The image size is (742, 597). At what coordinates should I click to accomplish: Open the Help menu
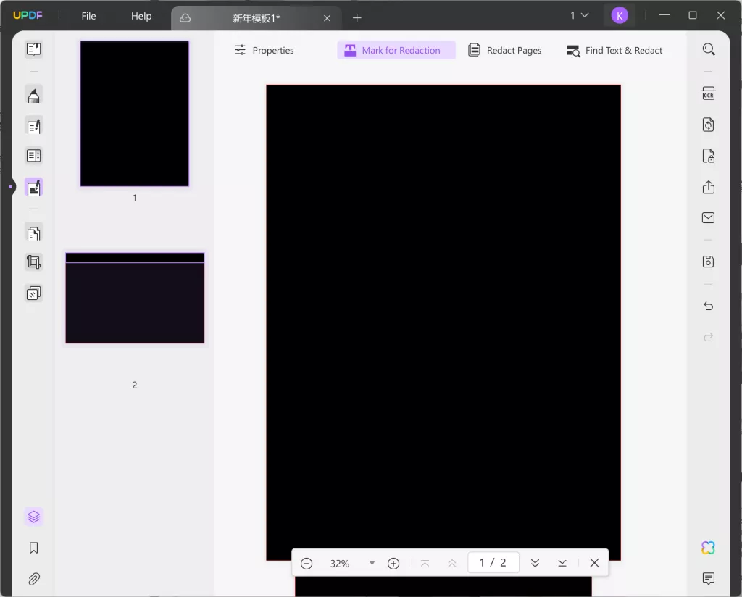[141, 16]
